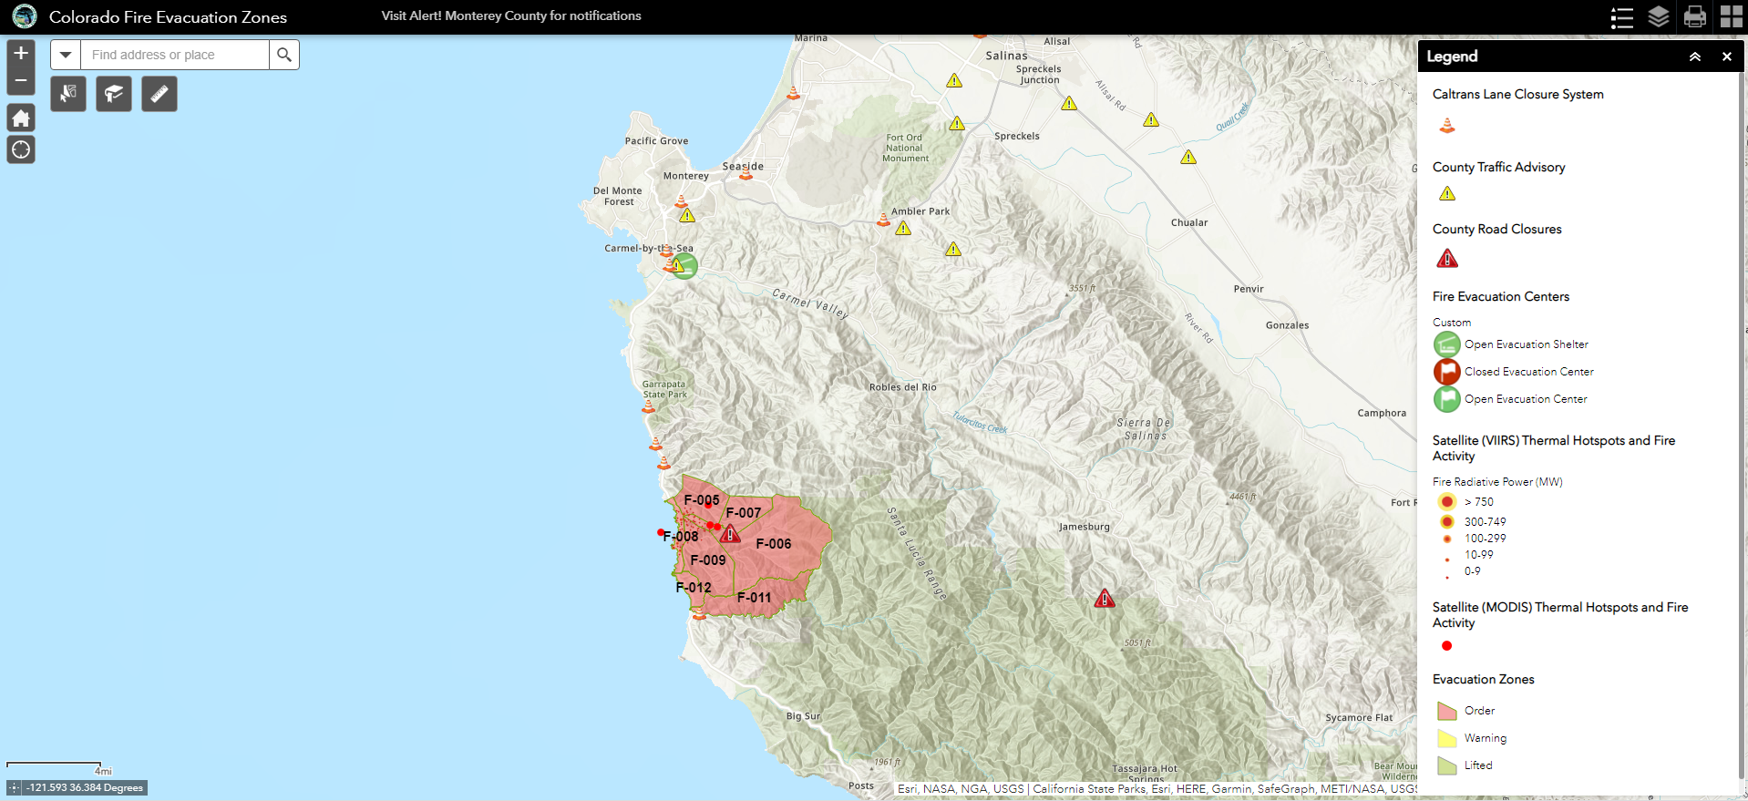Click the -121.593 36.384 Degrees readout

coord(85,787)
